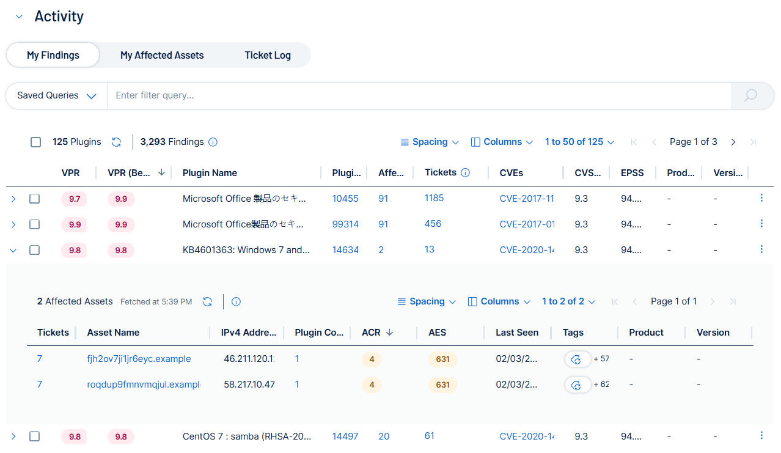Collapse the KB4601363 expanded row

click(x=13, y=250)
